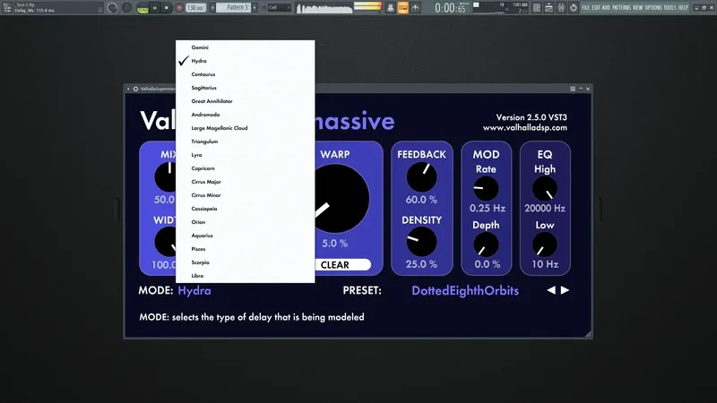
Task: Enable the red record button
Action: pyautogui.click(x=179, y=8)
